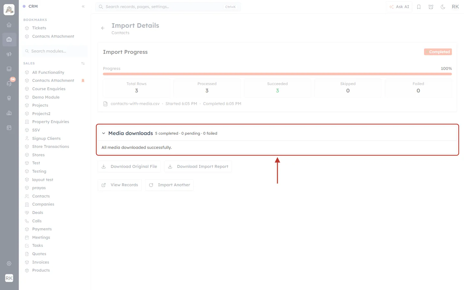The height and width of the screenshot is (290, 464).
Task: Click the View Records button
Action: (x=120, y=185)
